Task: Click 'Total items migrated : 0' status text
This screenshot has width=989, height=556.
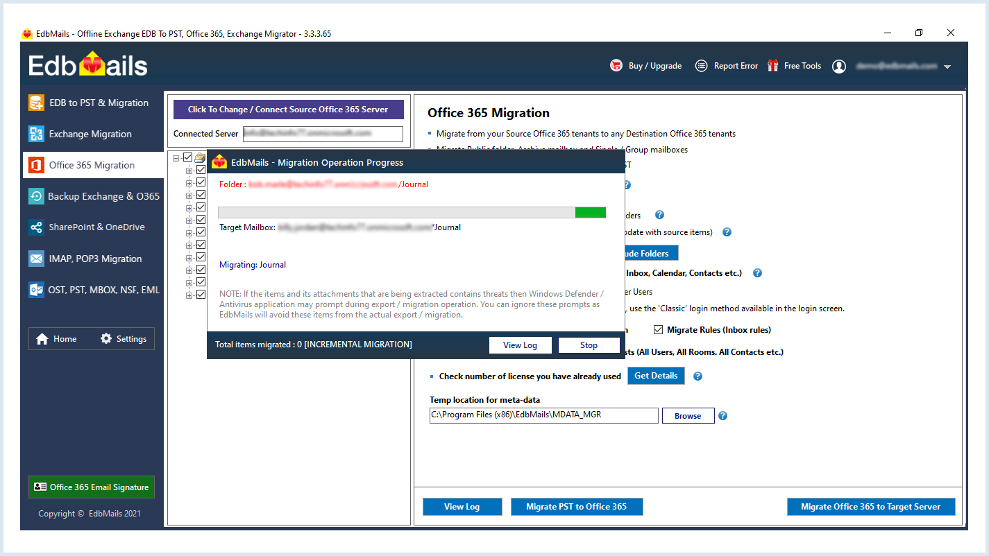Action: point(258,345)
